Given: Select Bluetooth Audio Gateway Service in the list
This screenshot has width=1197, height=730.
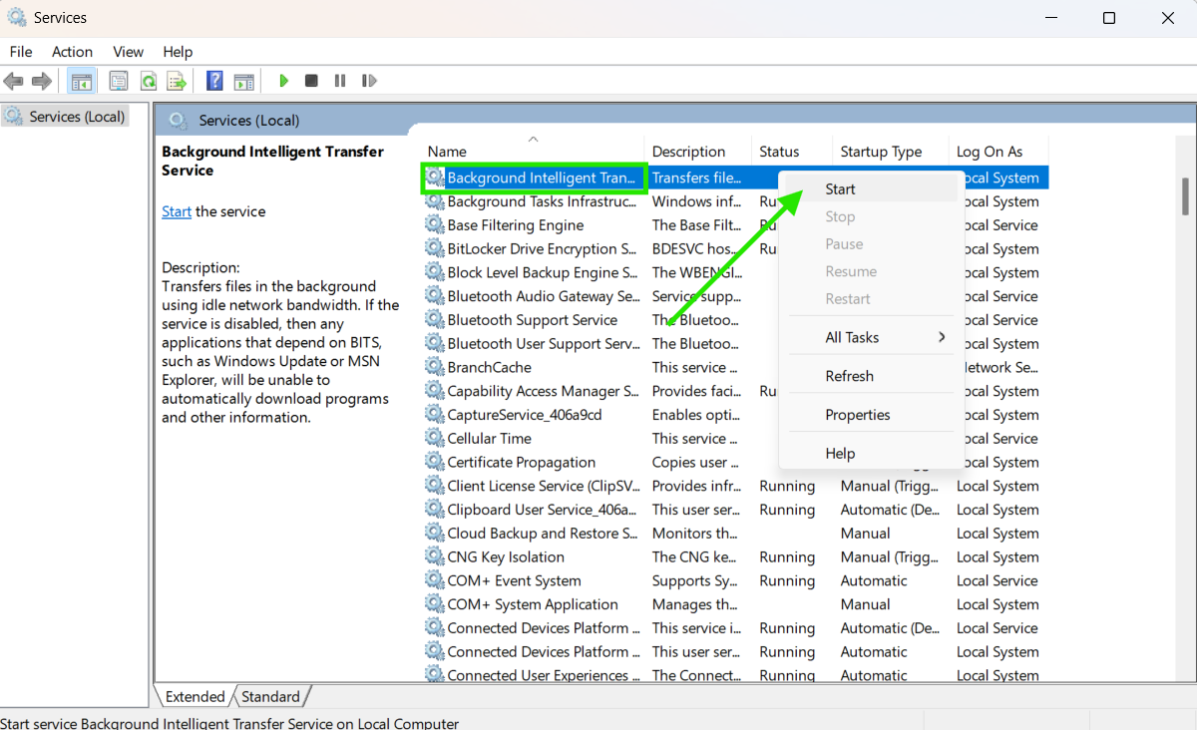Looking at the screenshot, I should coord(734,296).
